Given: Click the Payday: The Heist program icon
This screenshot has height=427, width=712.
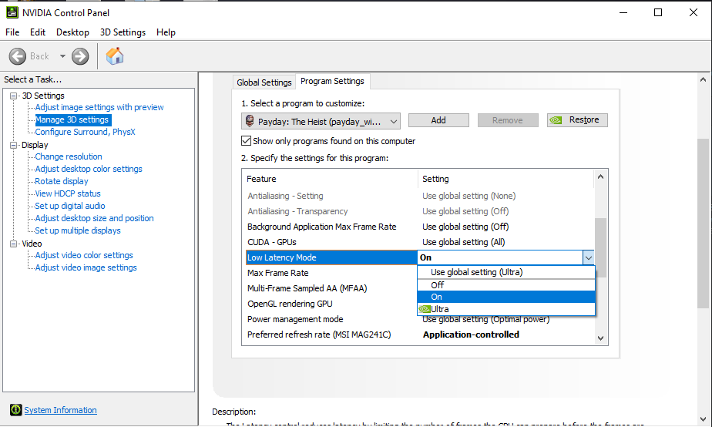Looking at the screenshot, I should [249, 121].
